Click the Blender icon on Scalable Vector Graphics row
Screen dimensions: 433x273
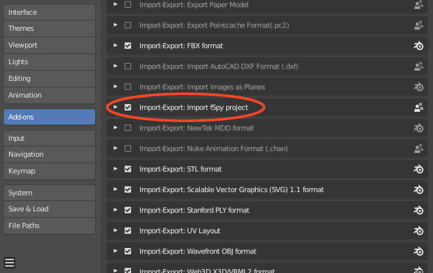tap(419, 189)
